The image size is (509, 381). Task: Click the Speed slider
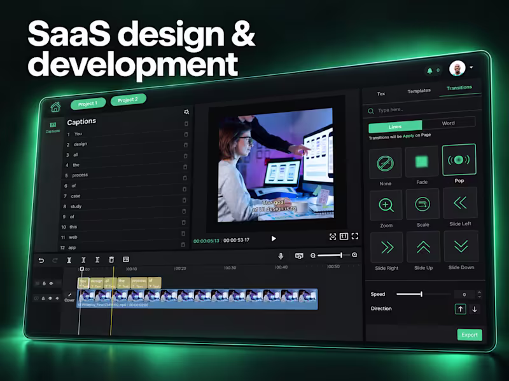click(424, 294)
